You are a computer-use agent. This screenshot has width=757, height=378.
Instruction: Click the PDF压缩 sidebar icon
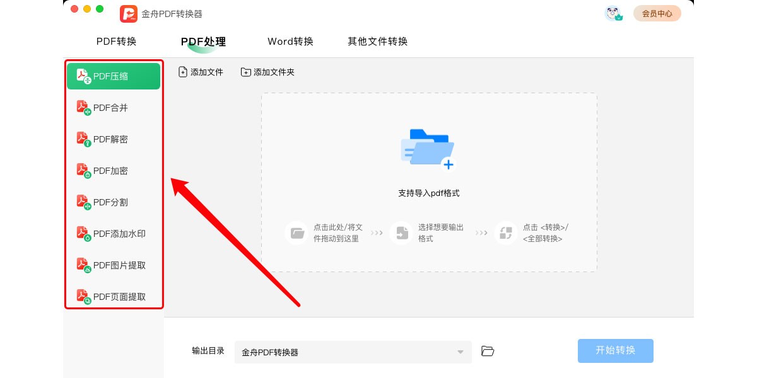tap(83, 76)
